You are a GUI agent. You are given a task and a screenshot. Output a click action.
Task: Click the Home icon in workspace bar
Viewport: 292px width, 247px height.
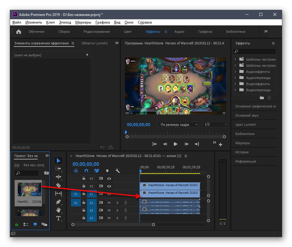[x=19, y=32]
